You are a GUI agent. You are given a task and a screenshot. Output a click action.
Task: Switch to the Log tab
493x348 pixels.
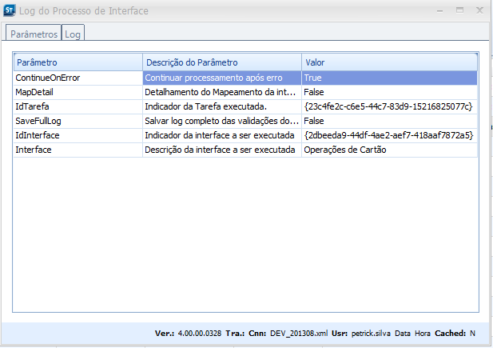pos(73,35)
